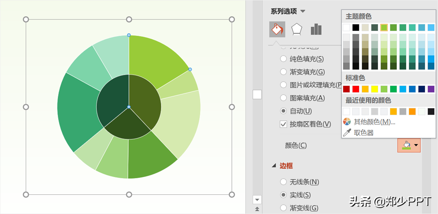
Task: Open 其他颜色(M)... menu entry
Action: tap(375, 122)
